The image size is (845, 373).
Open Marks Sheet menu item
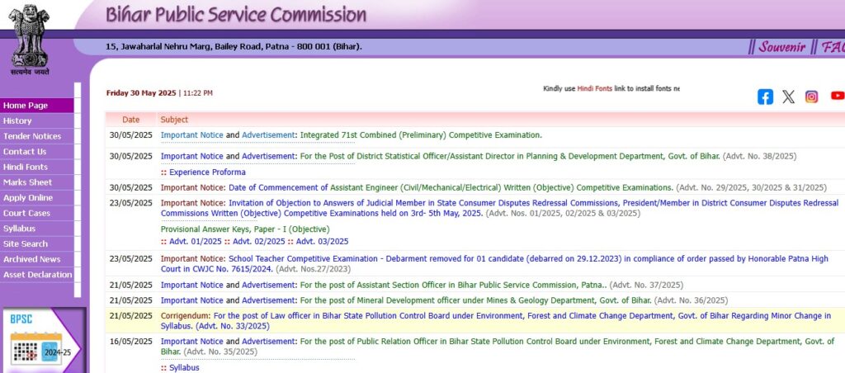coord(36,182)
